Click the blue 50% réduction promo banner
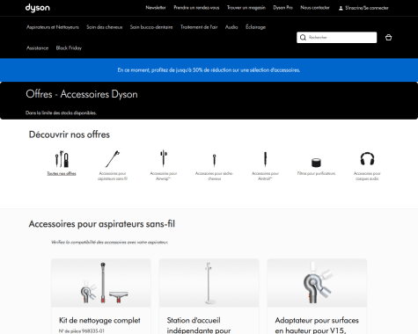The image size is (418, 334). tap(209, 70)
